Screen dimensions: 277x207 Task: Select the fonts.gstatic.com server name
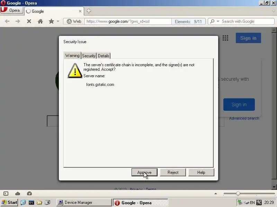[100, 85]
